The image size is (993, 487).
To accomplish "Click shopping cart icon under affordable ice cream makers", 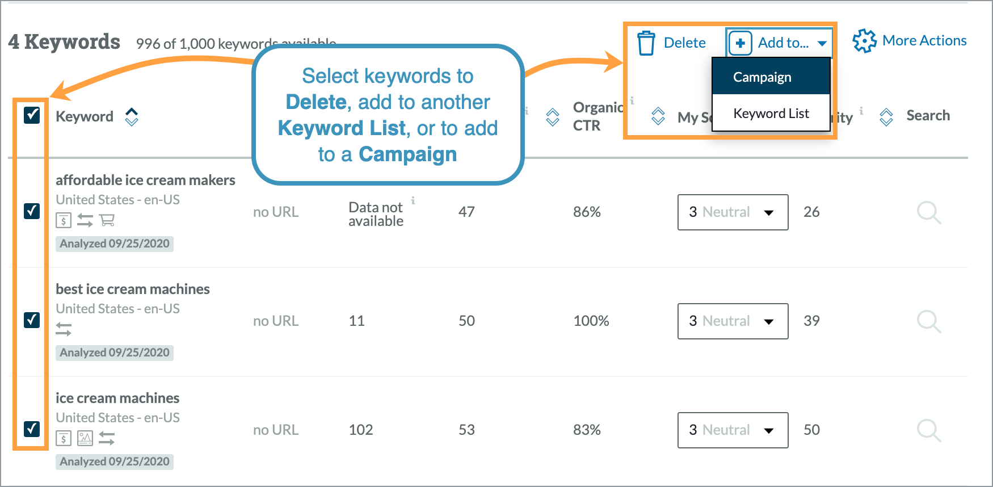I will pos(107,220).
